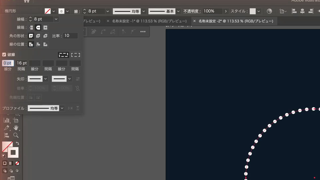320x180 pixels.
Task: Click the first 間隔 gap field 16 pt
Action: (22, 63)
